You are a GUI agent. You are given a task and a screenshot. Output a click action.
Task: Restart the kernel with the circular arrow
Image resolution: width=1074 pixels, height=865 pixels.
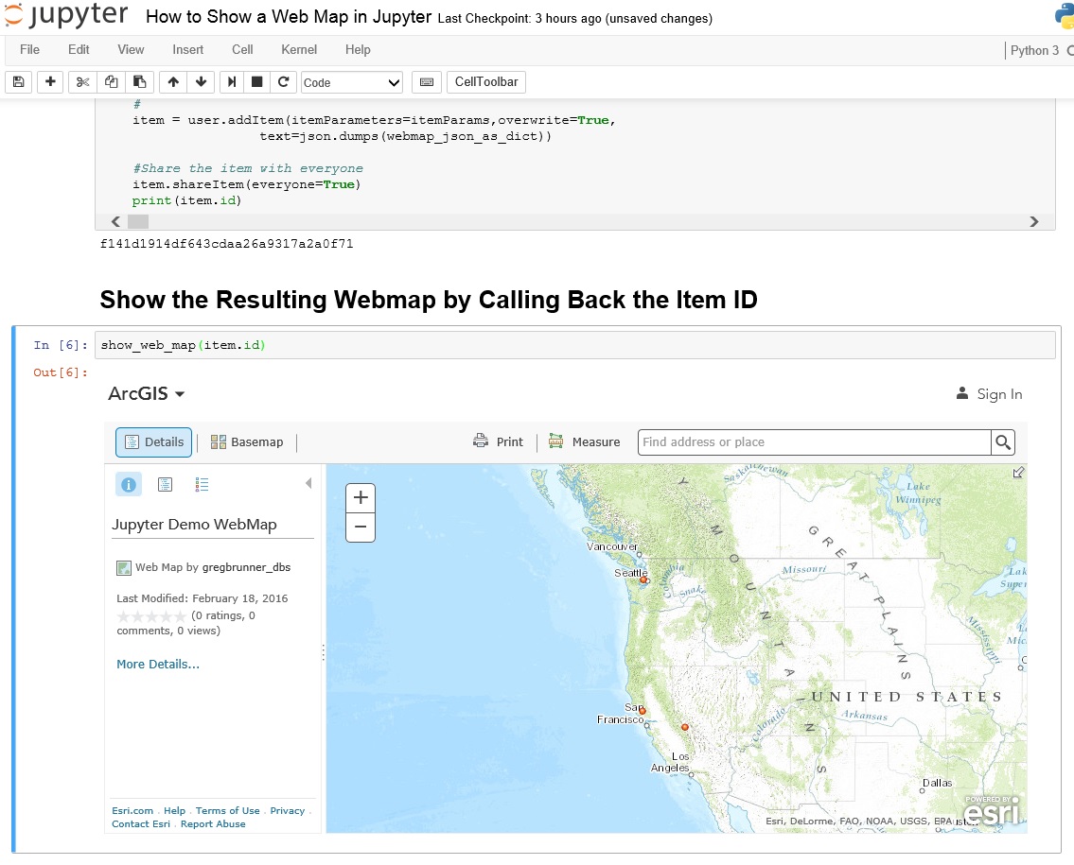(x=283, y=82)
